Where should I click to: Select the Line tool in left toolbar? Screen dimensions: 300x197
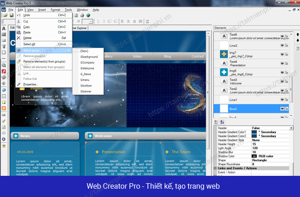(4, 58)
